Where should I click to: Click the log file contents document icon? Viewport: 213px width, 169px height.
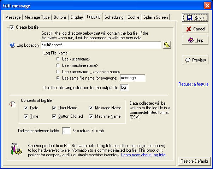point(12,104)
